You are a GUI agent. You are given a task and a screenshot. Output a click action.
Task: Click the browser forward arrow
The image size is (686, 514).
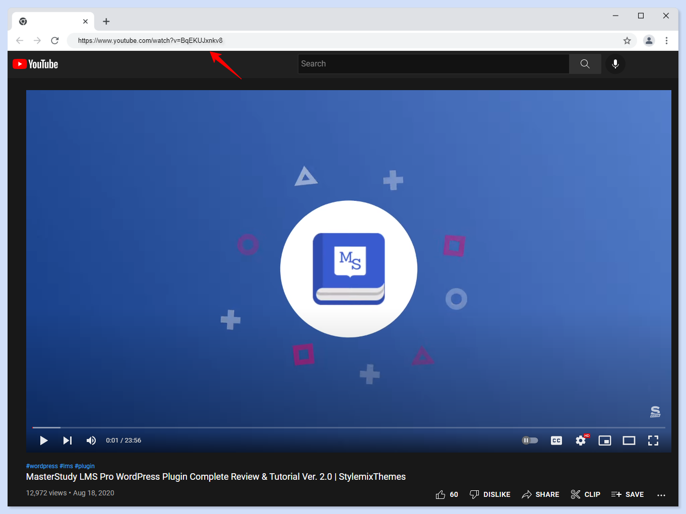pyautogui.click(x=37, y=40)
